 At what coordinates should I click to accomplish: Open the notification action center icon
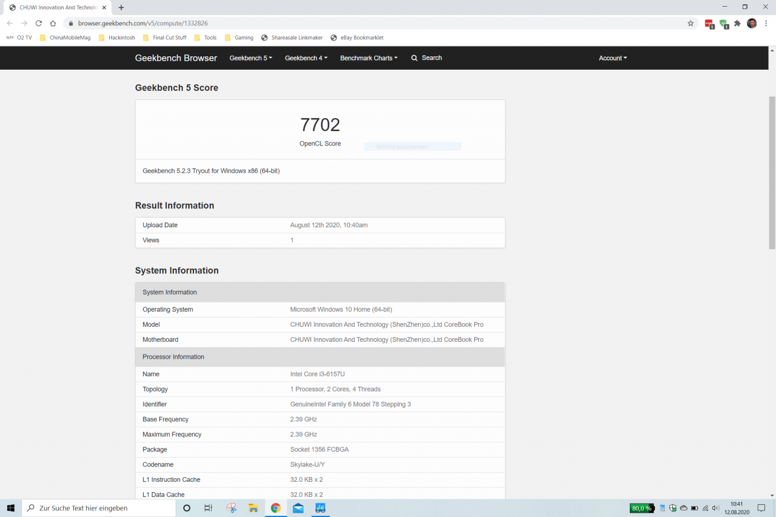pos(761,508)
